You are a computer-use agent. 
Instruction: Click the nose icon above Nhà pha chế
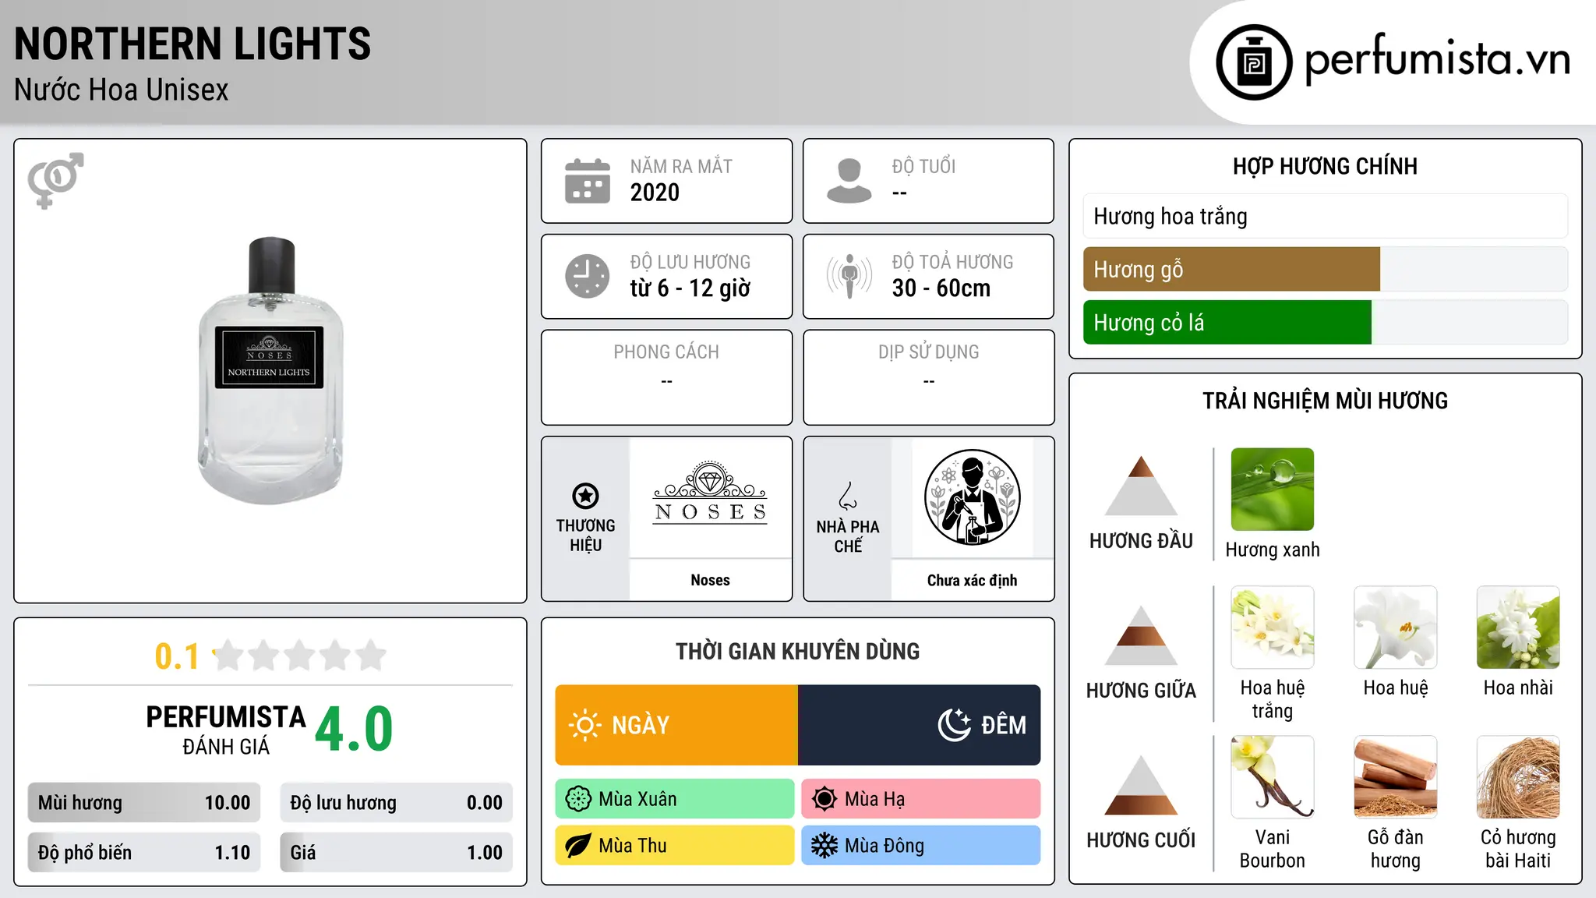pyautogui.click(x=848, y=496)
